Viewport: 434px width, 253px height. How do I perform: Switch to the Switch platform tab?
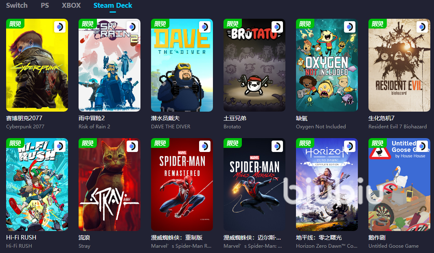click(x=17, y=5)
